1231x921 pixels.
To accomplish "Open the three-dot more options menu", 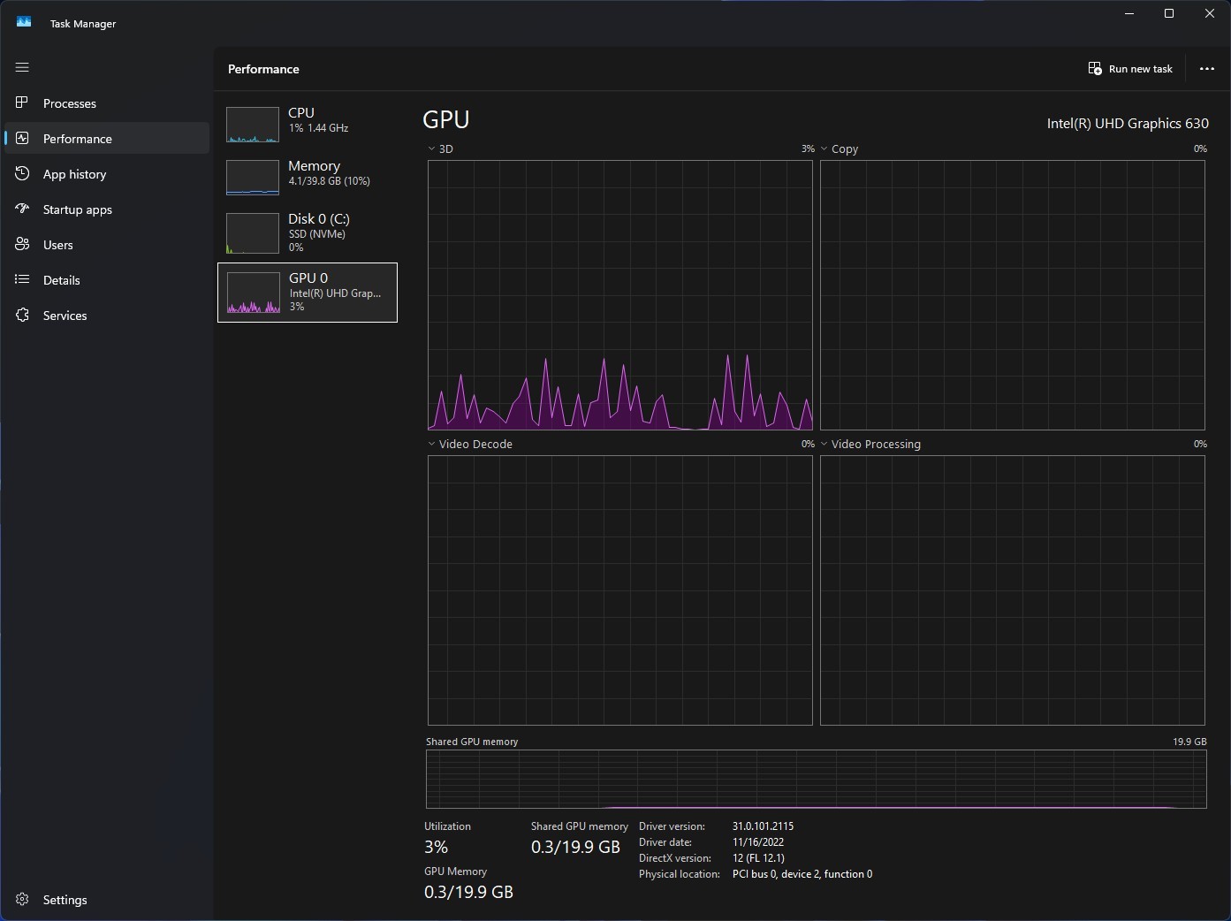I will (x=1206, y=69).
